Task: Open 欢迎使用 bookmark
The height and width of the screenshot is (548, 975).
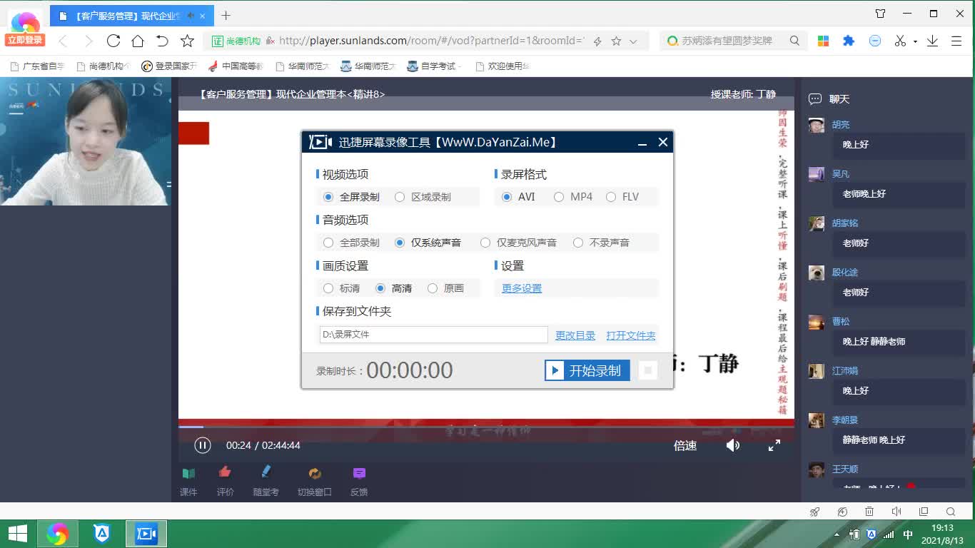Action: click(501, 66)
